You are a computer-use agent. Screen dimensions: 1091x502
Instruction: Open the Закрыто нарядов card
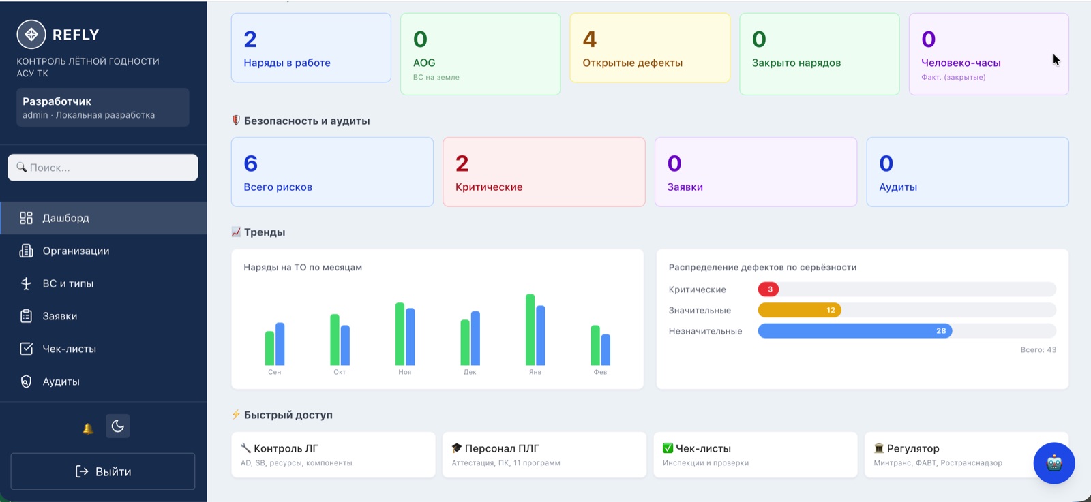[820, 54]
